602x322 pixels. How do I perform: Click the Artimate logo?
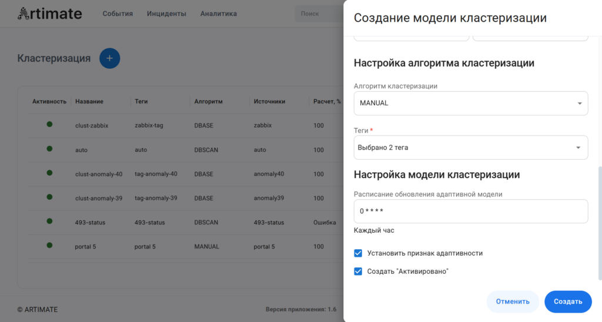[x=50, y=14]
